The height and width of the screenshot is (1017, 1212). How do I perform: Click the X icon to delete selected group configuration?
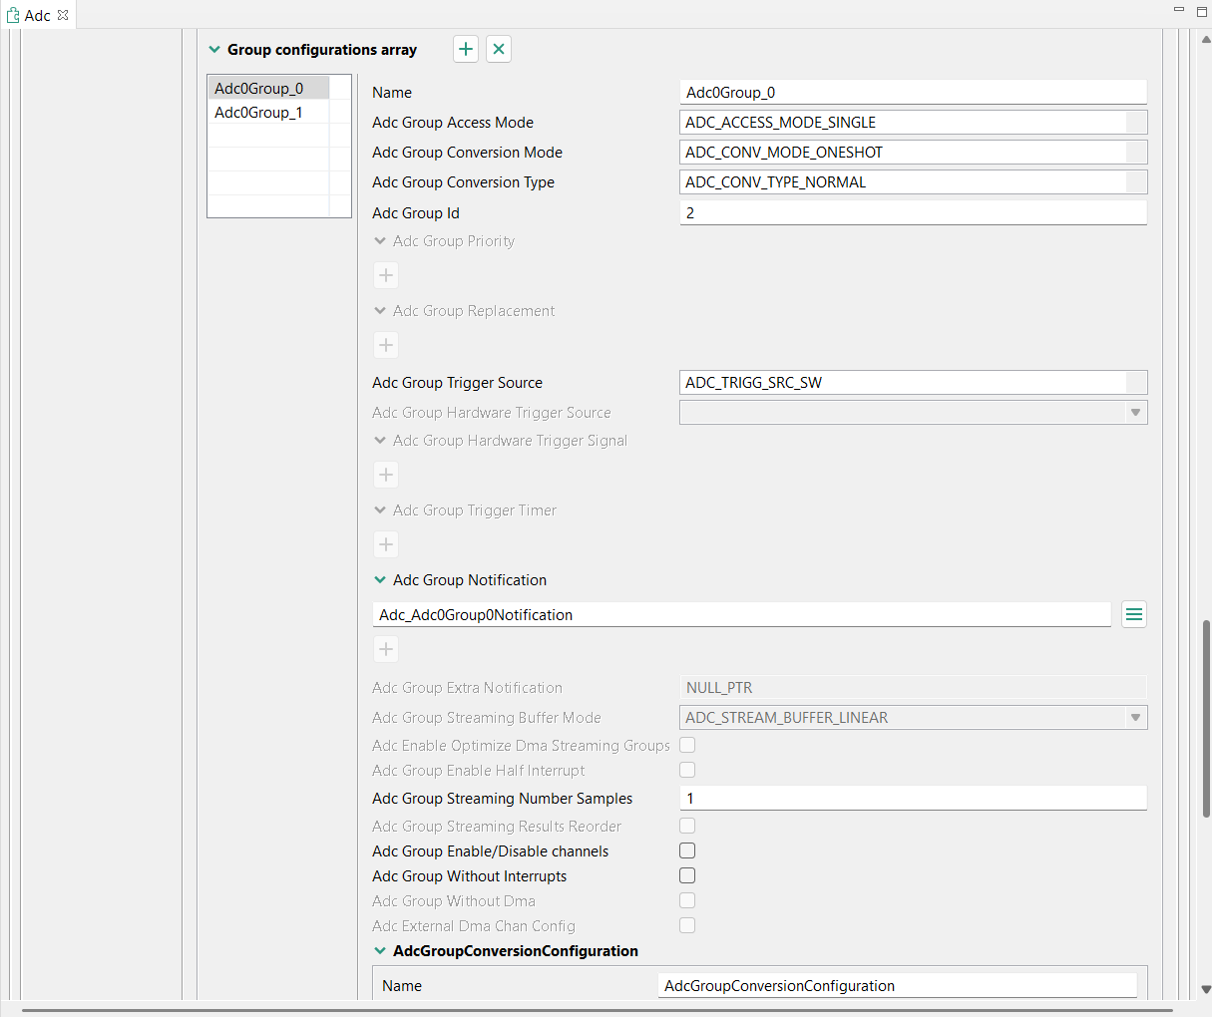coord(498,48)
